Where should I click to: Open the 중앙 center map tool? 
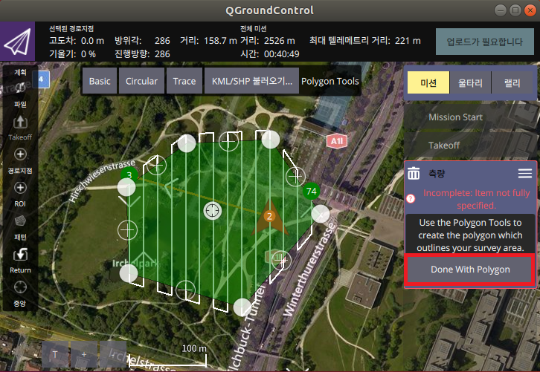[x=20, y=293]
